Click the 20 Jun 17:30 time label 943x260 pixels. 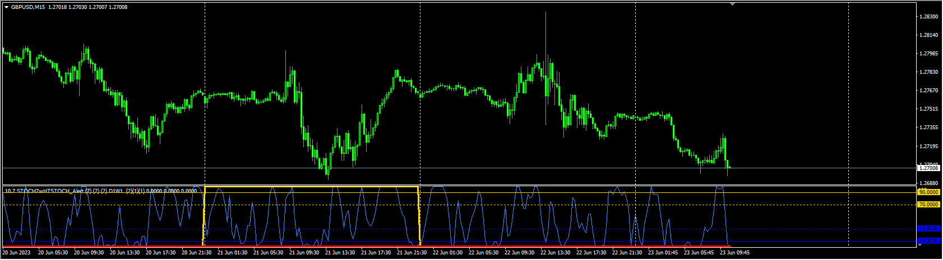[x=160, y=253]
